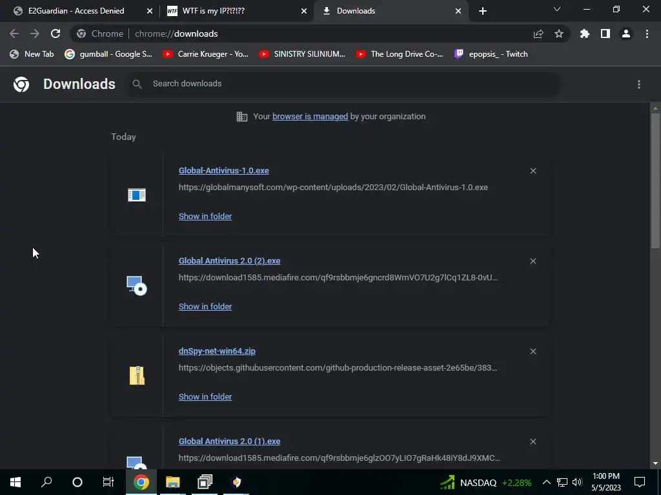661x495 pixels.
Task: Click the Chrome taskbar icon
Action: (141, 482)
